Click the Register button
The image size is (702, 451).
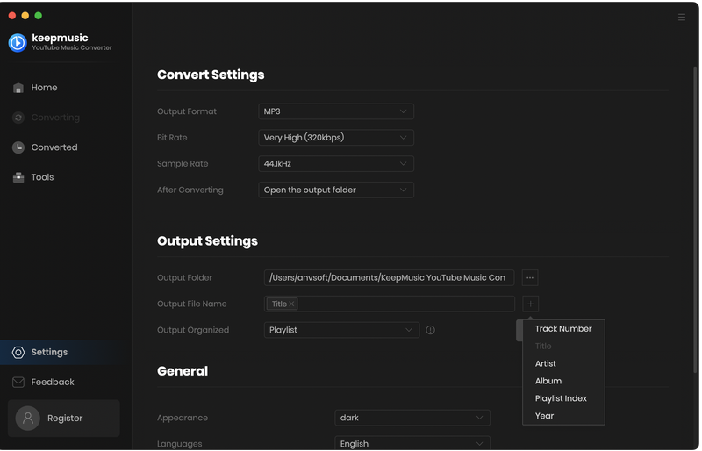63,419
